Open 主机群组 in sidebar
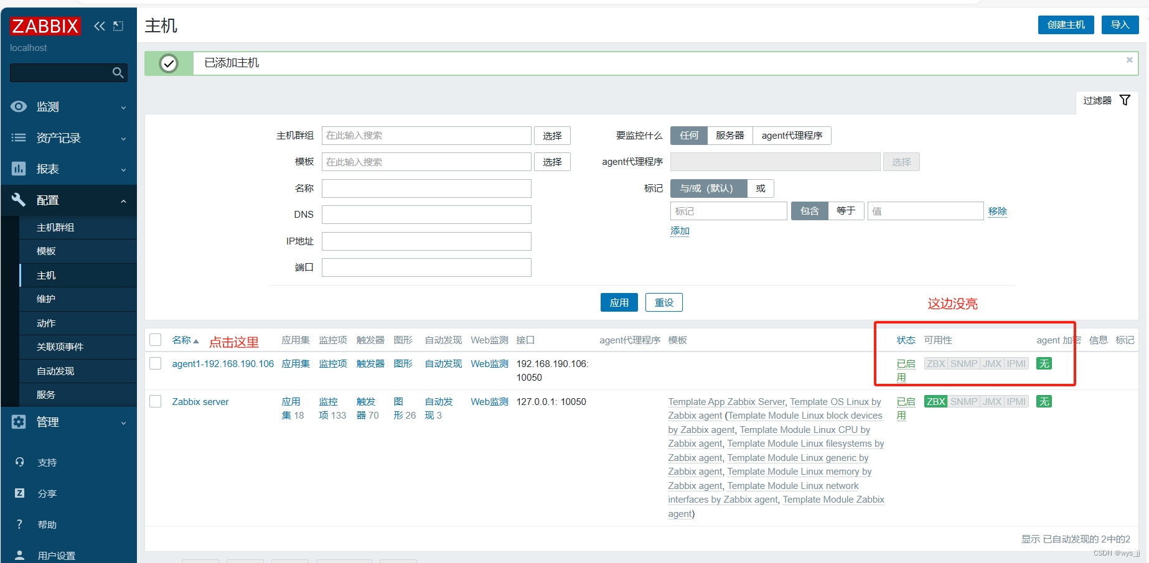Screen dimensions: 1149x563 pos(78,228)
